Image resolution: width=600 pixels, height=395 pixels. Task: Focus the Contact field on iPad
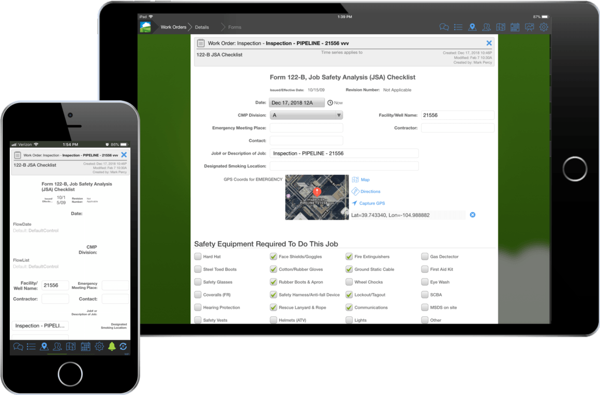pos(306,141)
